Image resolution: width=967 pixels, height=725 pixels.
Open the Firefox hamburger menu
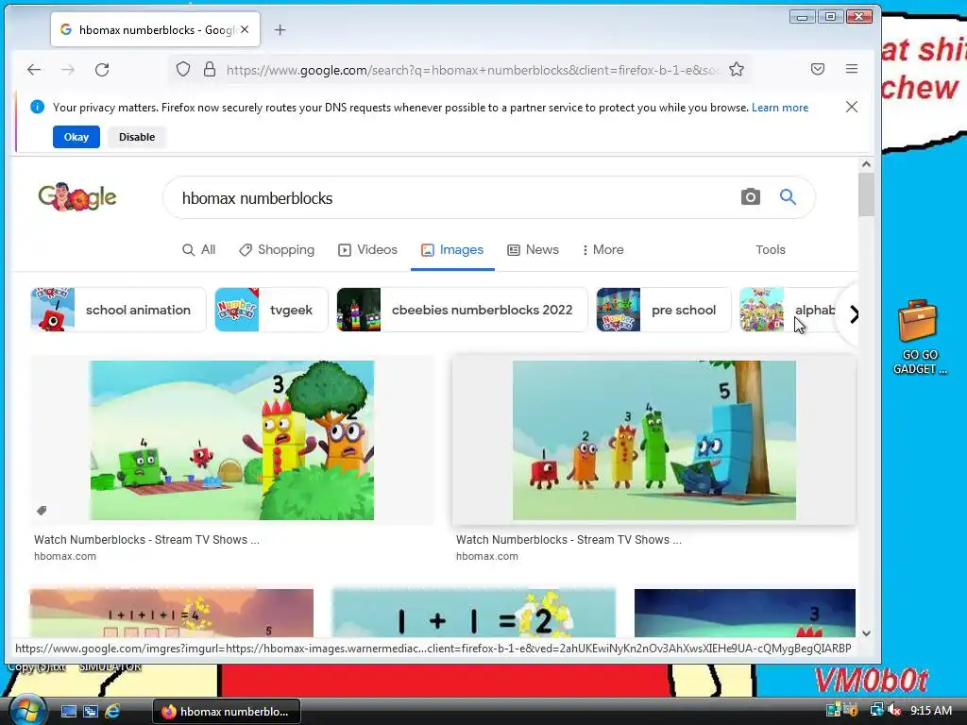coord(852,69)
